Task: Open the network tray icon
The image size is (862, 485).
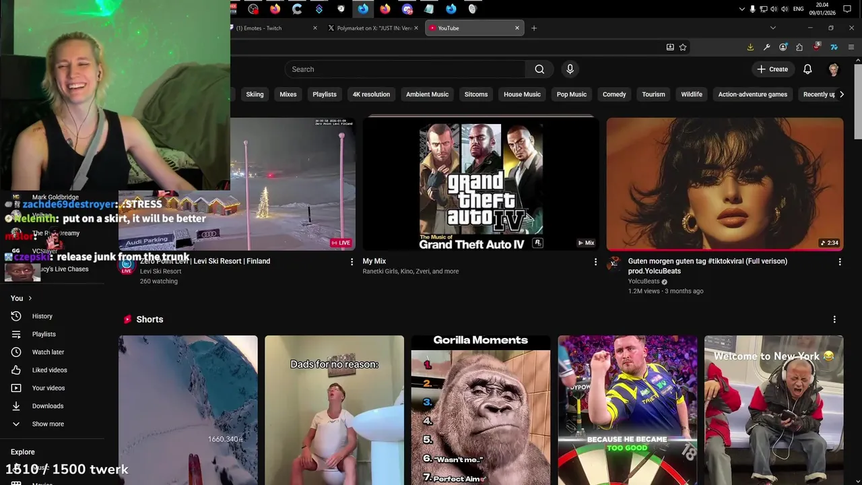Action: click(763, 9)
